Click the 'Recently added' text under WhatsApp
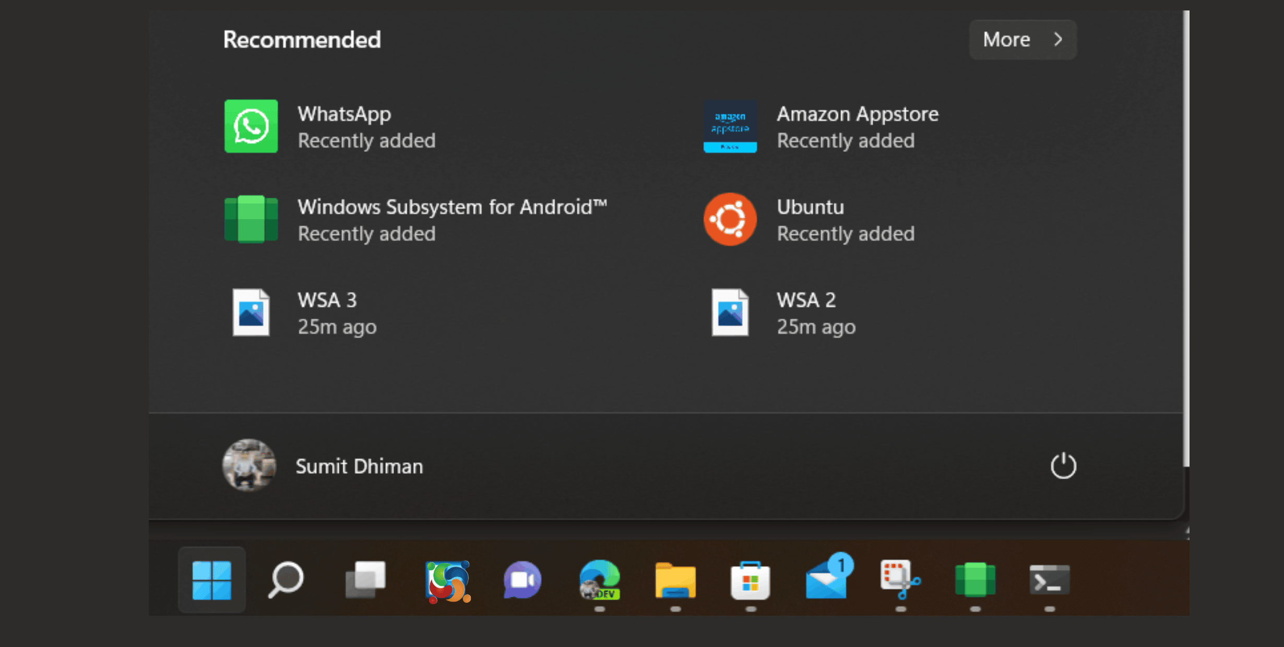Image resolution: width=1284 pixels, height=647 pixels. tap(366, 141)
